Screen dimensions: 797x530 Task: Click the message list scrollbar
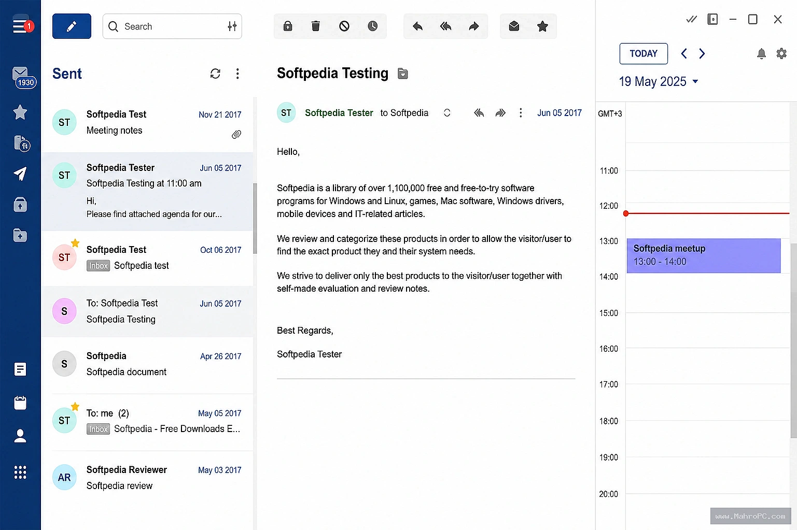[x=255, y=219]
